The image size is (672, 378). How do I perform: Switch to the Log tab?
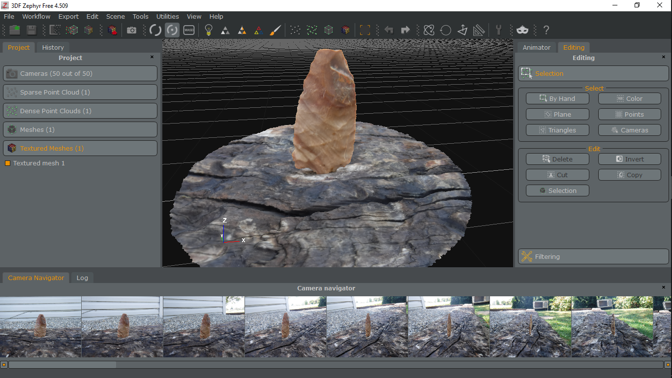click(x=82, y=278)
